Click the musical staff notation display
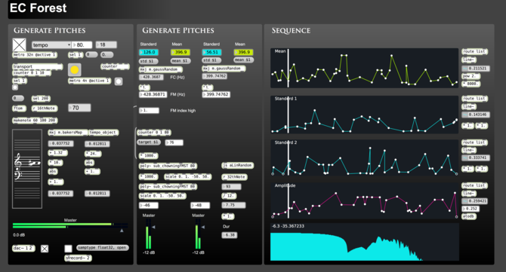Screen dimensions: 506x272 [27, 169]
